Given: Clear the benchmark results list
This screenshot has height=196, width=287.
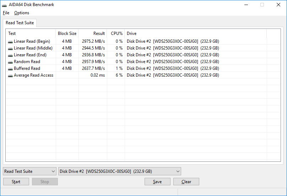Looking at the screenshot, I should [x=186, y=182].
